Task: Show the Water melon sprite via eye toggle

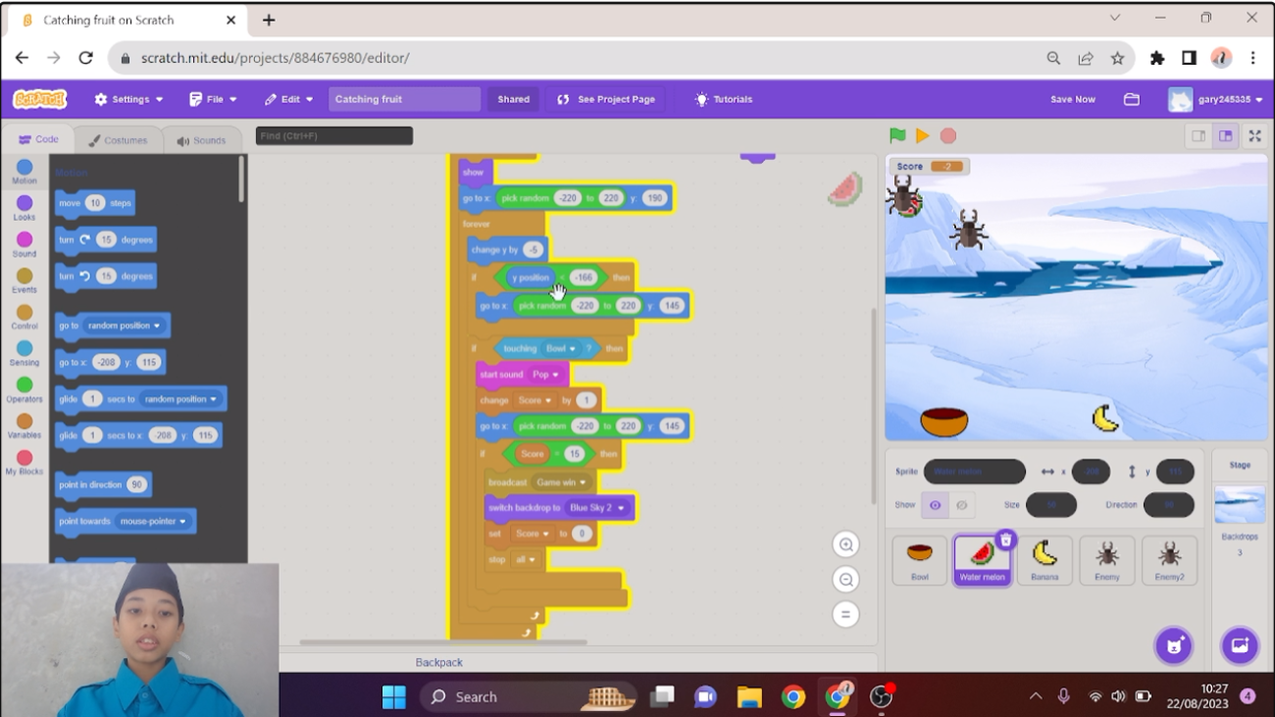Action: coord(935,504)
